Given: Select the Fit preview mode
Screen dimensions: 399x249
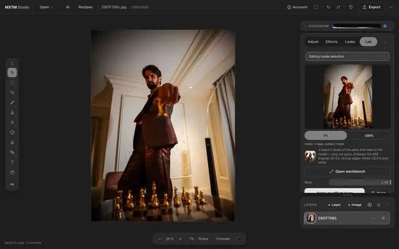Looking at the screenshot, I should (325, 136).
